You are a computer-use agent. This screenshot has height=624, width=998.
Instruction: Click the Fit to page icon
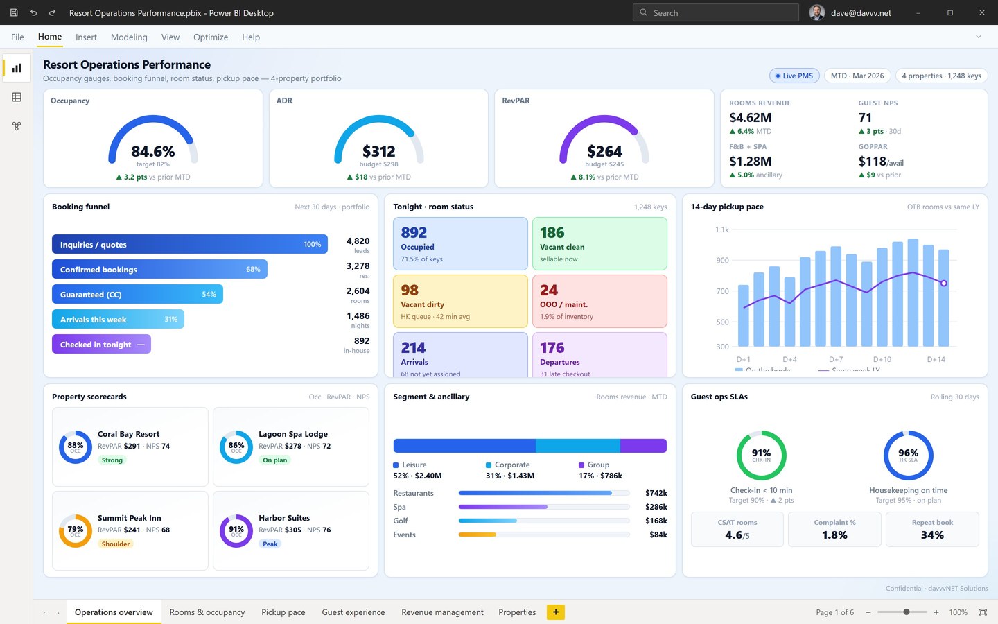click(x=982, y=612)
